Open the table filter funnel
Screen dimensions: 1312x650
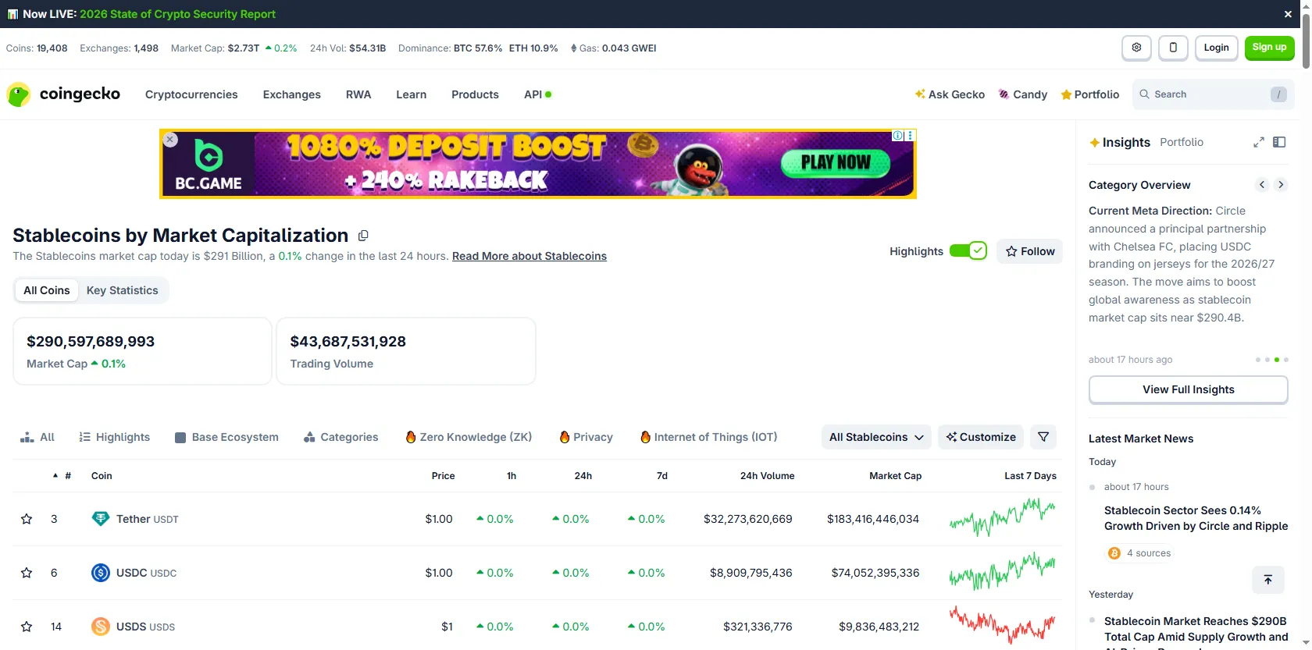coord(1043,437)
